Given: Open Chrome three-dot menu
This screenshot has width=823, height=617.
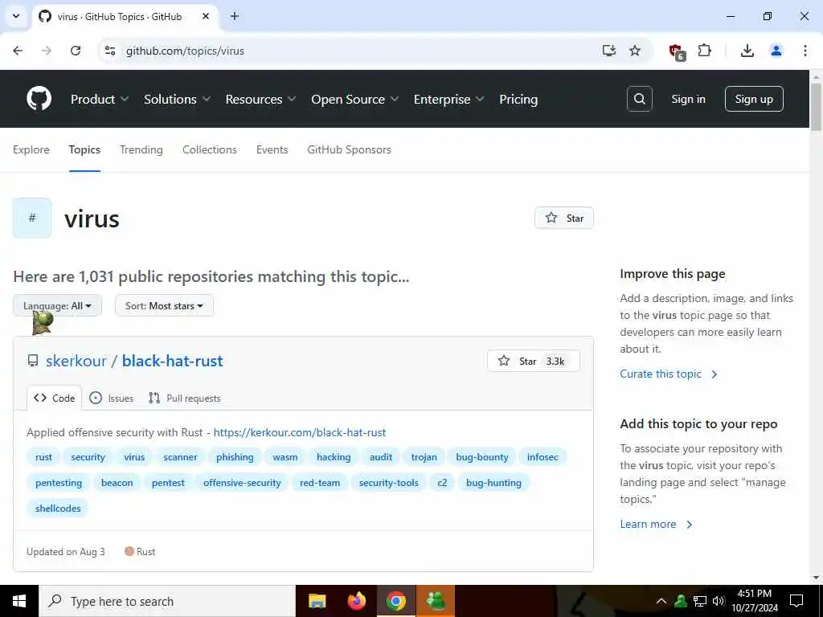Looking at the screenshot, I should pyautogui.click(x=805, y=51).
